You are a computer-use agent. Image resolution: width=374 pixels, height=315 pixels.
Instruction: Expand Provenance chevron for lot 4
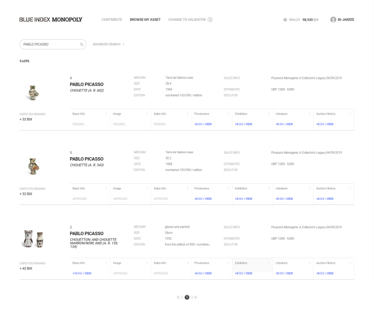[x=228, y=114]
